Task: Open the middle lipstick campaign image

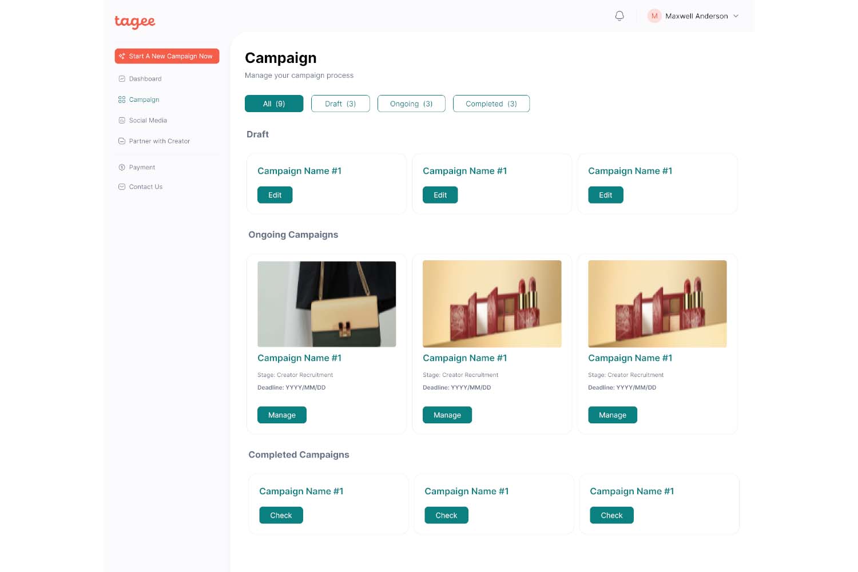Action: (x=492, y=304)
